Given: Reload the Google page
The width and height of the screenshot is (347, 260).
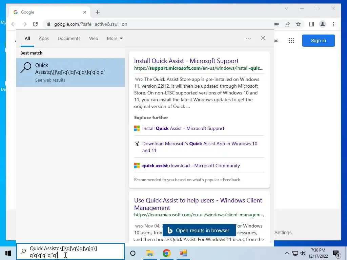Looking at the screenshot, I should (35, 24).
